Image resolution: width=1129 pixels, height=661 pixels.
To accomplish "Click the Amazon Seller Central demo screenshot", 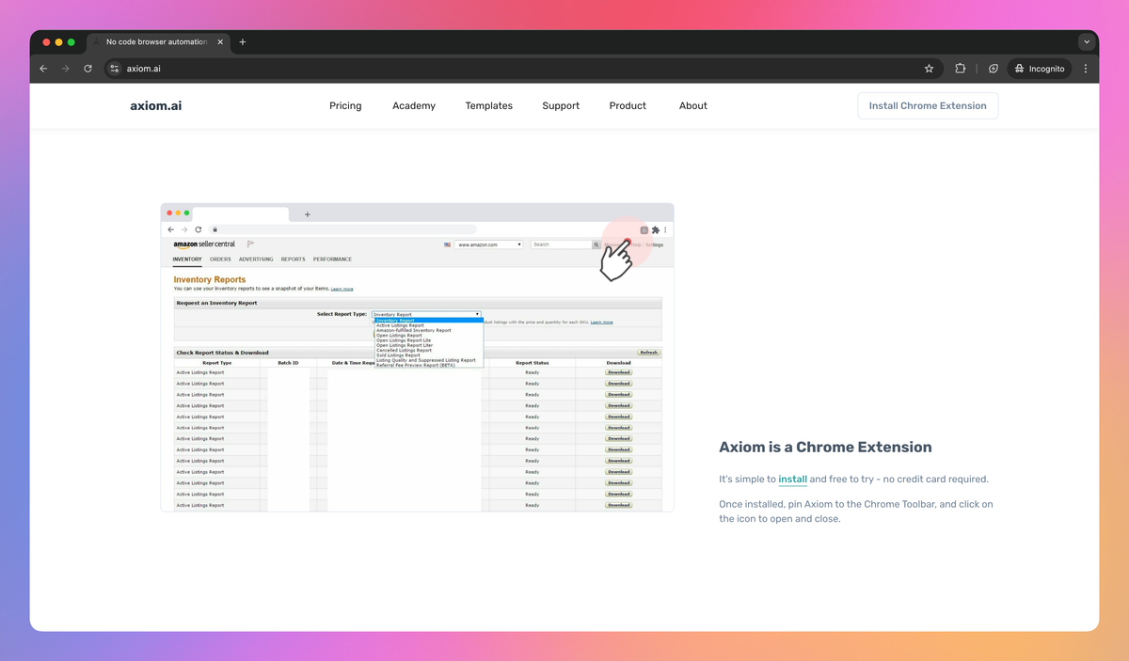I will 417,357.
